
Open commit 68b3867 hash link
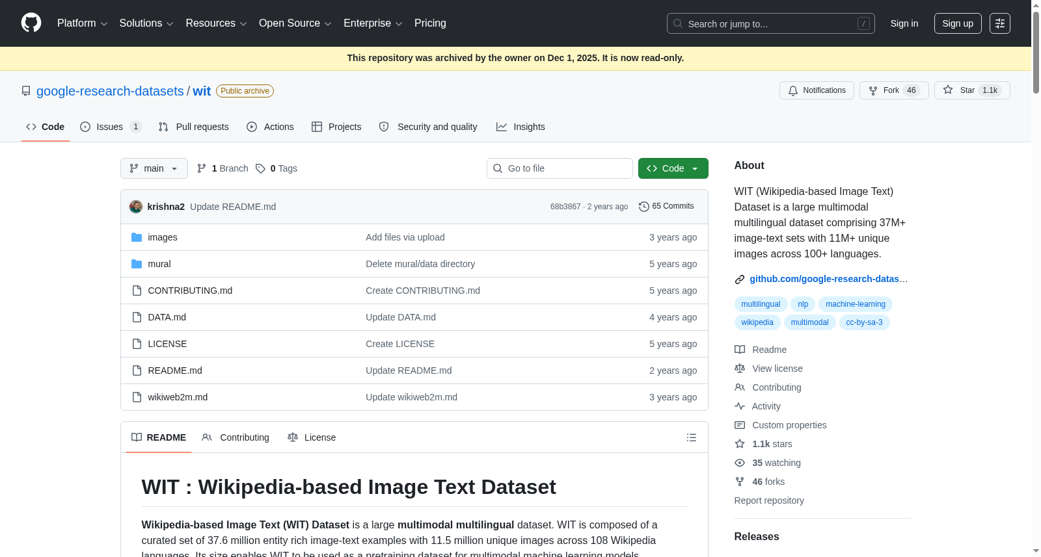coord(565,207)
